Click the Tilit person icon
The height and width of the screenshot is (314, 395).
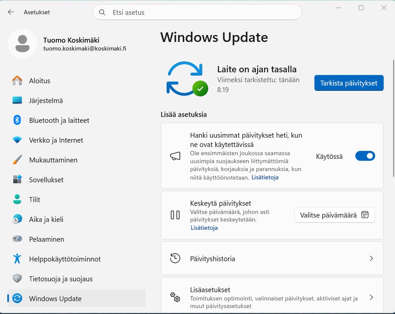[17, 199]
